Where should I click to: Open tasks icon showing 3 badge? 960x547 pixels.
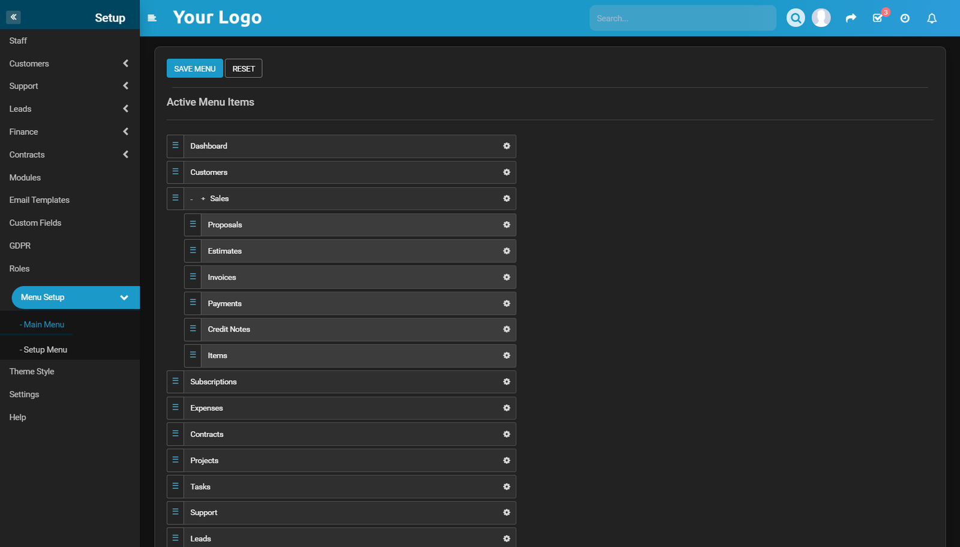point(878,18)
